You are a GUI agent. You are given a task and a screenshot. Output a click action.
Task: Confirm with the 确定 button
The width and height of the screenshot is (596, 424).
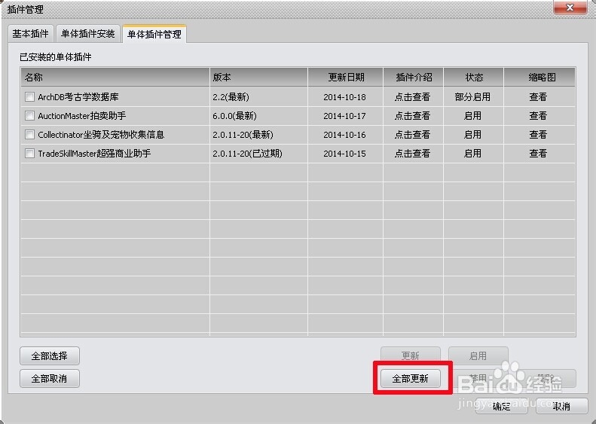click(501, 406)
